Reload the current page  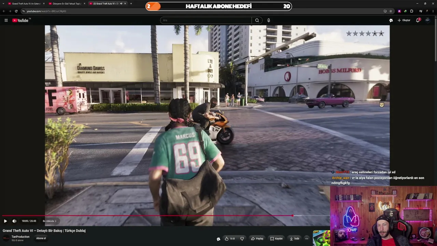coord(16,11)
